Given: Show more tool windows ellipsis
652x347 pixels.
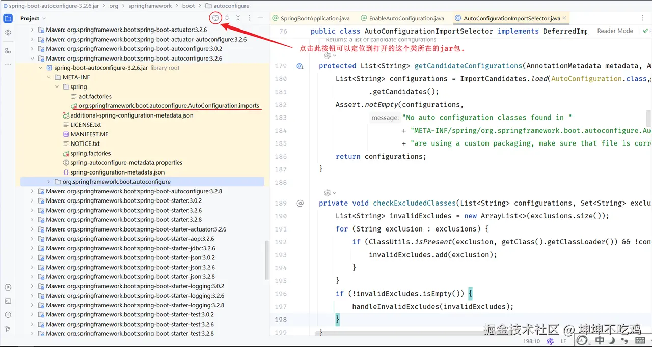Looking at the screenshot, I should pos(8,65).
